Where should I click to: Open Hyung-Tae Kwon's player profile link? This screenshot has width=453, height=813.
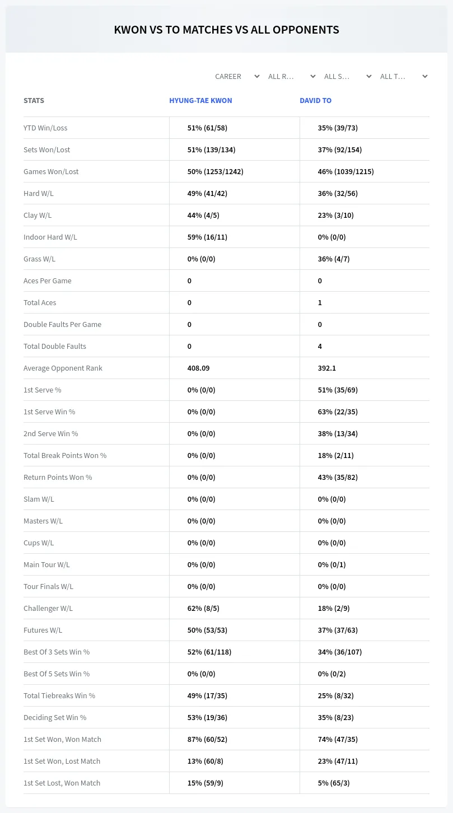pos(200,101)
